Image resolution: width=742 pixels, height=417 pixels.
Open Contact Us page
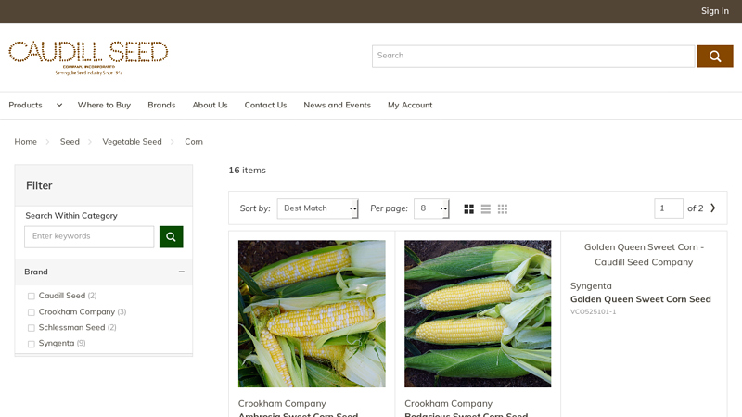pyautogui.click(x=265, y=105)
